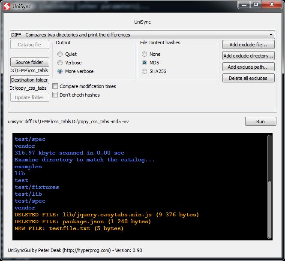Click 'DELETED FILE: package.json' output line
Image resolution: width=285 pixels, height=261 pixels.
click(x=83, y=222)
